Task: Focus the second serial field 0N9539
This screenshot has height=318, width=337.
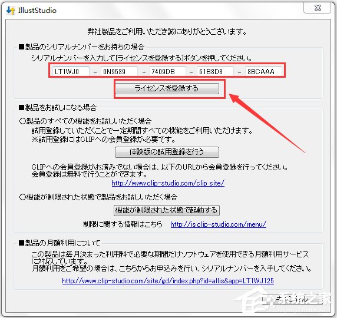Action: click(x=119, y=72)
